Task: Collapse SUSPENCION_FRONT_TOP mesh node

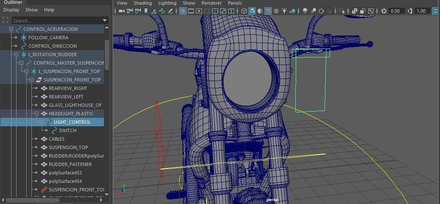Action: (x=31, y=80)
